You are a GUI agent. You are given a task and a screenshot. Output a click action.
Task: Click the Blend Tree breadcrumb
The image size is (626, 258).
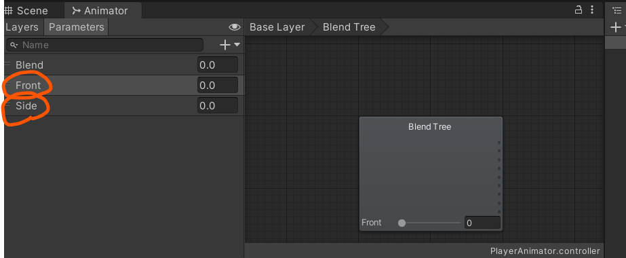[x=349, y=27]
